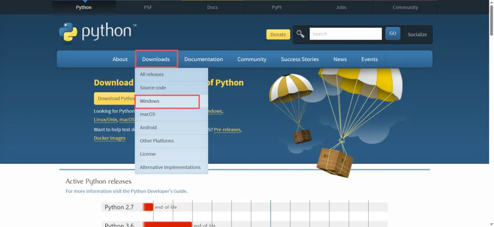Open the Documentation navigation menu
494x227 pixels.
(204, 59)
